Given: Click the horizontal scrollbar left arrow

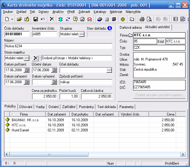Looking at the screenshot, I should click(x=7, y=154).
